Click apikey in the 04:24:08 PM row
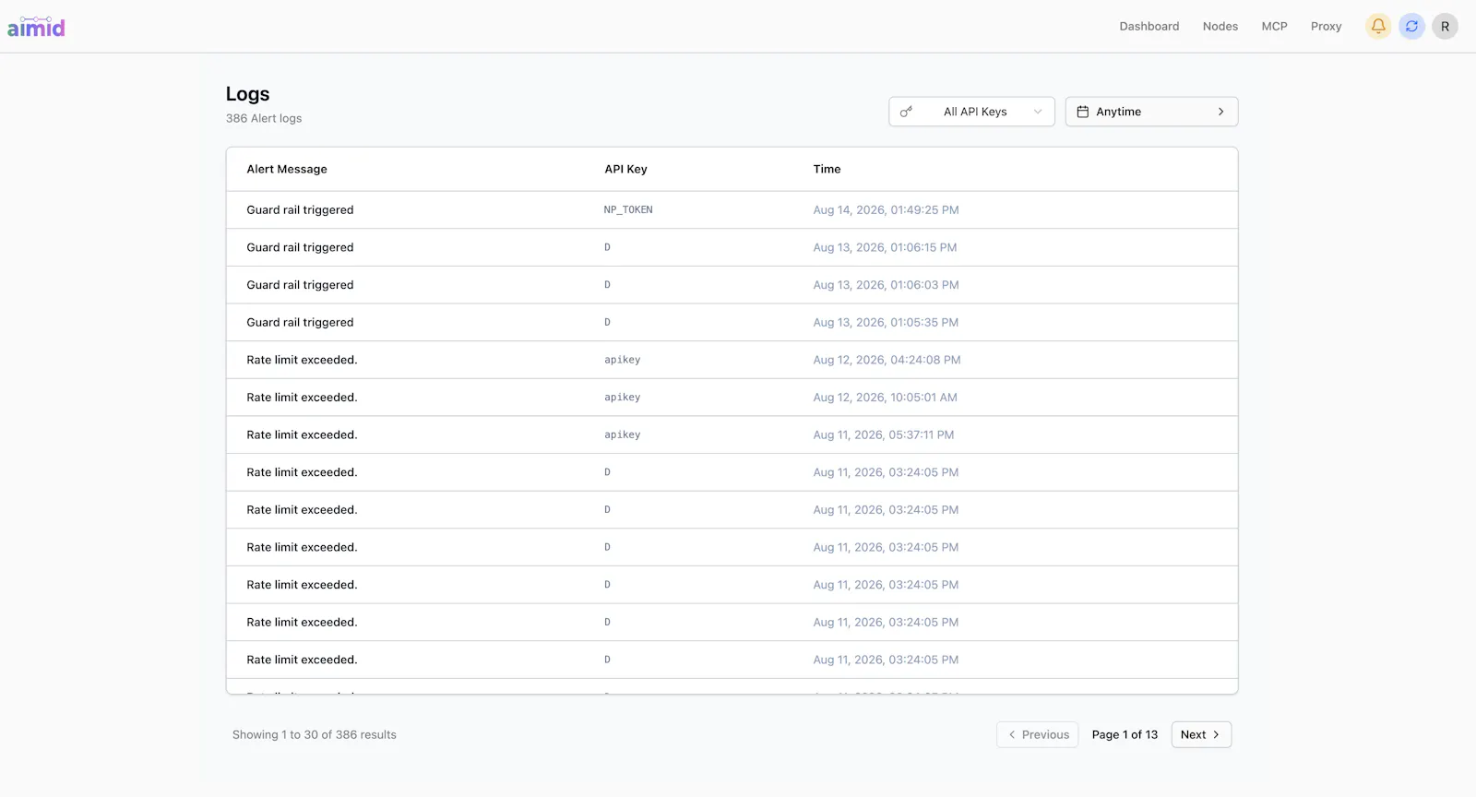 click(x=622, y=360)
